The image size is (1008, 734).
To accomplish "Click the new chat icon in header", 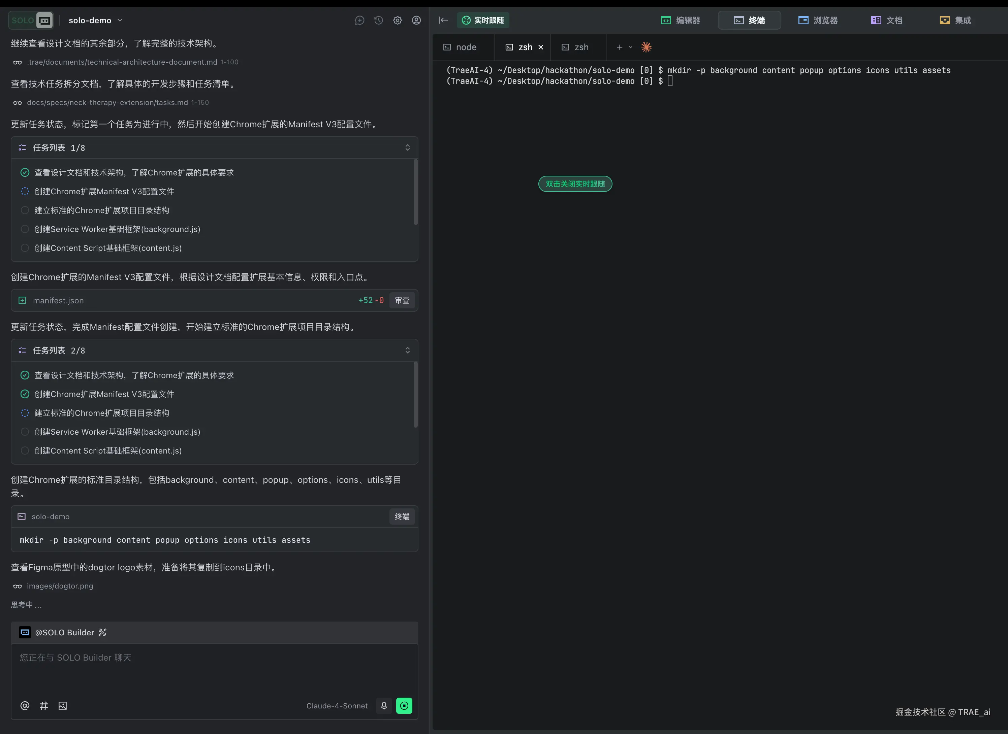I will click(359, 21).
